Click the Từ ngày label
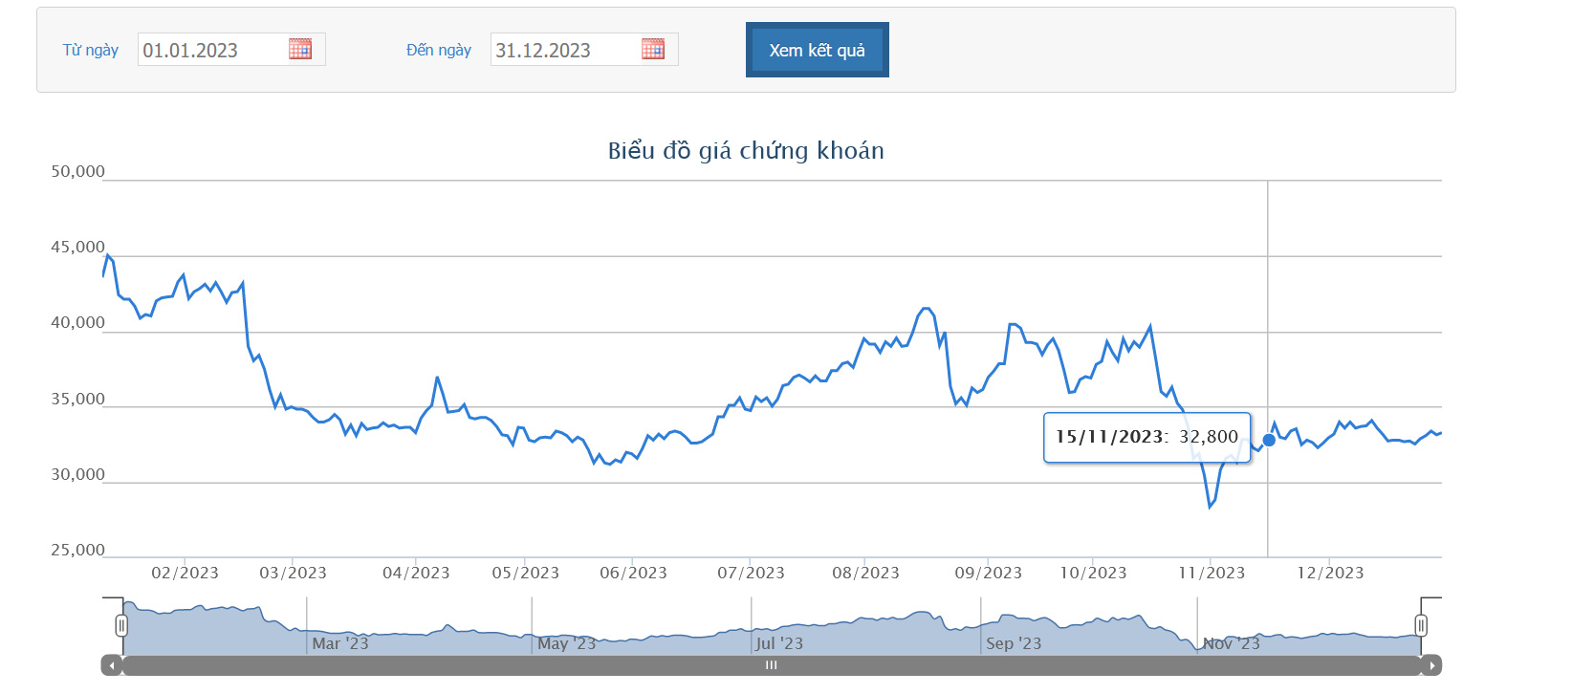Viewport: 1572px width, 694px height. [x=91, y=50]
